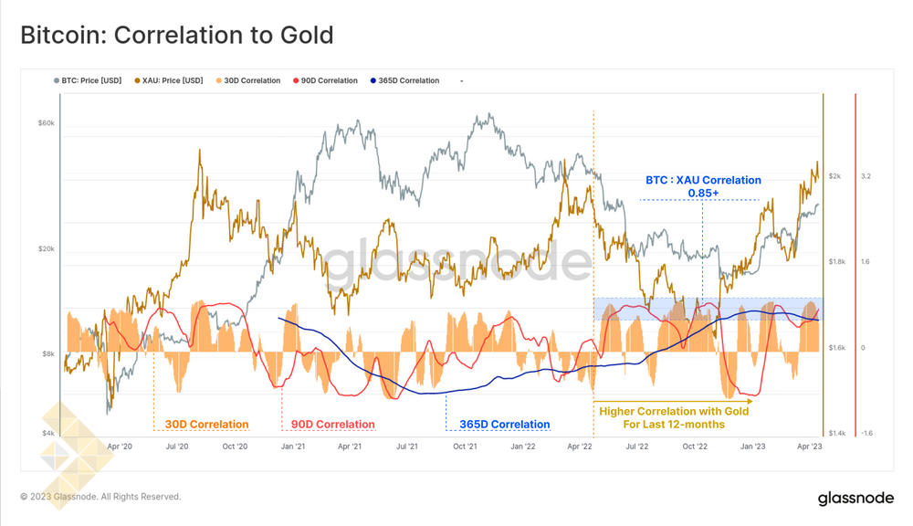The image size is (913, 526).
Task: Click the "$60k" y-axis label
Action: (46, 123)
